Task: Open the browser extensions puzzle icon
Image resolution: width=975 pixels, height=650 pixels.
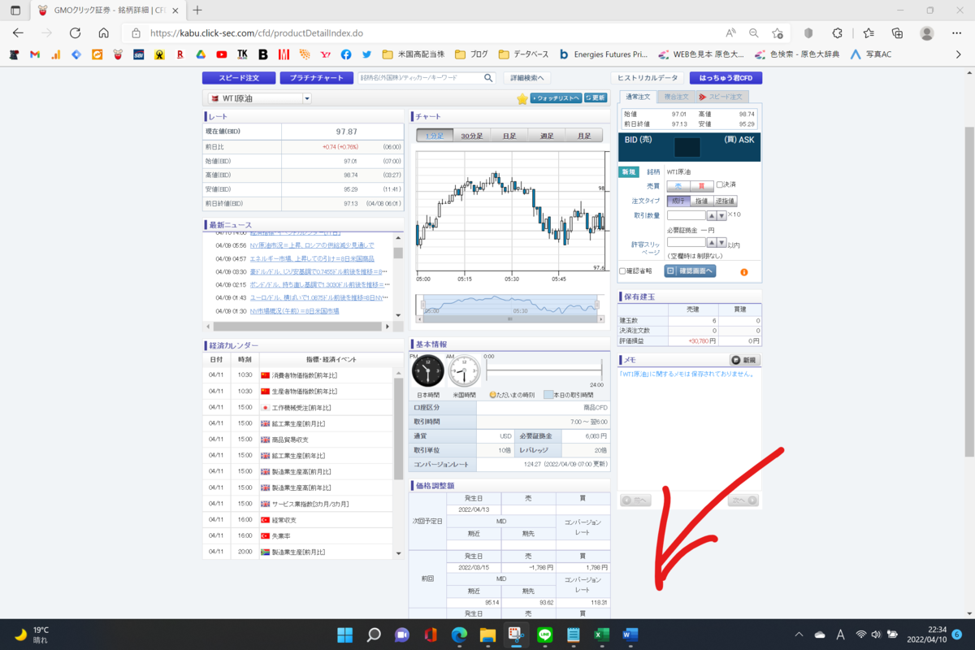Action: 838,32
